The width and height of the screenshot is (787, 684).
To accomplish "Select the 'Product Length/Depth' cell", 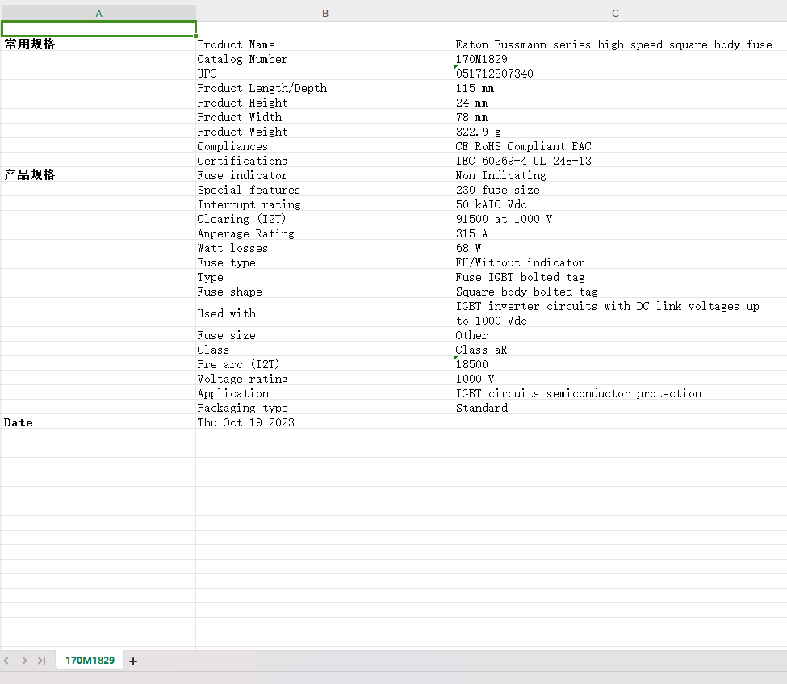I will click(x=324, y=88).
